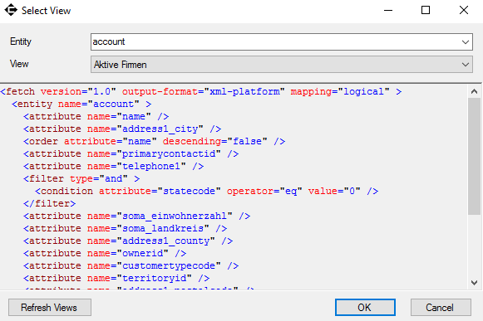Click the Select View app icon

(11, 10)
